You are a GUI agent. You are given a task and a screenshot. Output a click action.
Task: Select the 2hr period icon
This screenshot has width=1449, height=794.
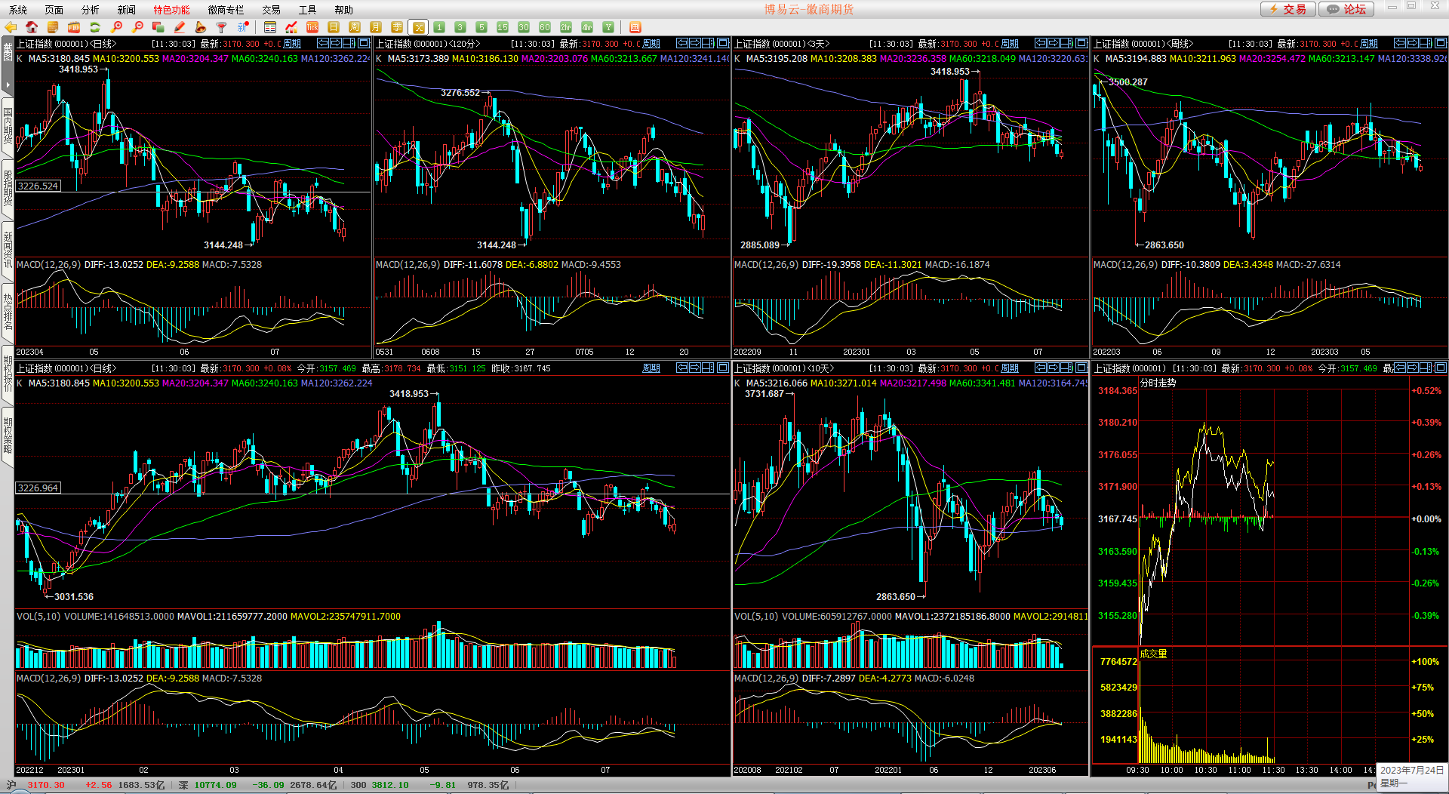click(x=566, y=27)
